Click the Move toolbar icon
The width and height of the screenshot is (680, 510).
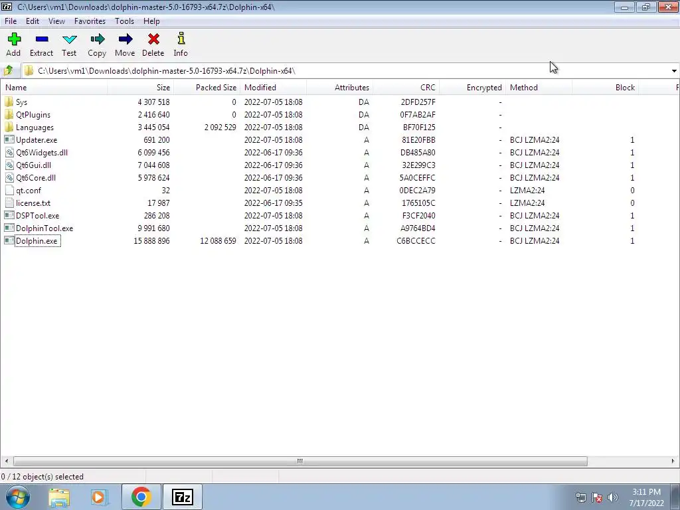tap(125, 39)
